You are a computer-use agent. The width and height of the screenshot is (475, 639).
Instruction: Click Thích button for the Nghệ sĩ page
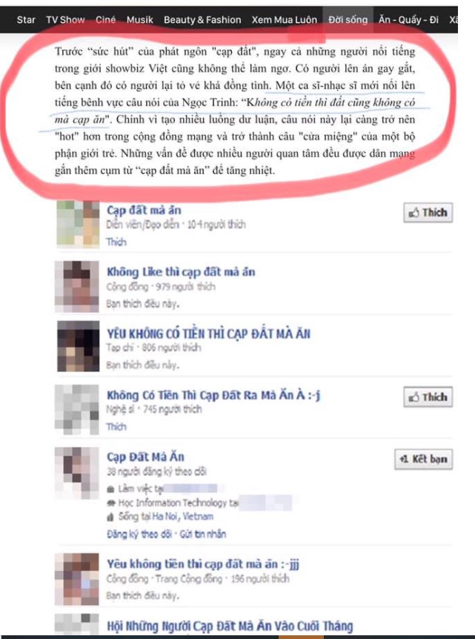click(x=428, y=397)
